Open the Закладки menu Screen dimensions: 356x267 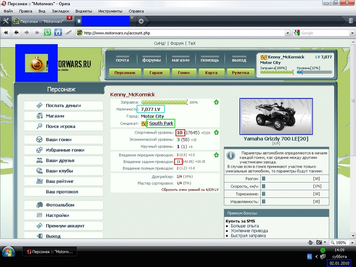pos(60,11)
